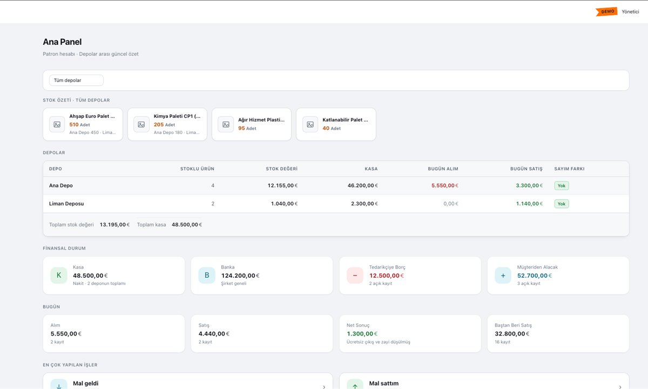The width and height of the screenshot is (648, 389).
Task: Click the BUGÜN SATIŞ column header
Action: click(x=526, y=169)
